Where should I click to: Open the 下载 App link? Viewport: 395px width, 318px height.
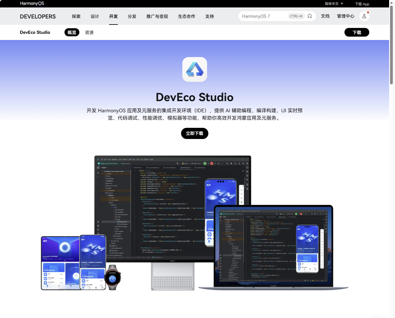[362, 4]
